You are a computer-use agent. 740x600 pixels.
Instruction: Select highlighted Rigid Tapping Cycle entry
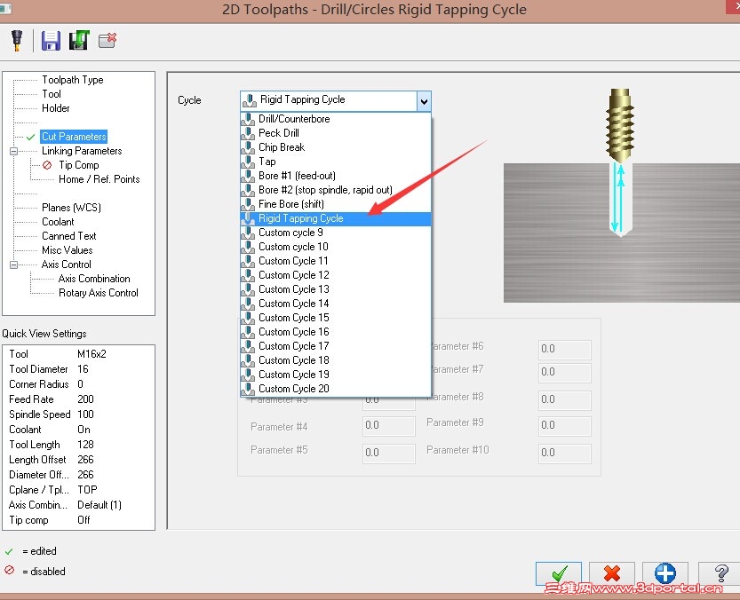coord(336,218)
